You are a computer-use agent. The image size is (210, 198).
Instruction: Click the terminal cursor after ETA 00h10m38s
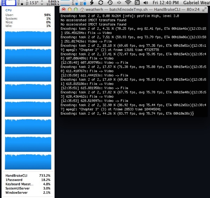(x=192, y=114)
